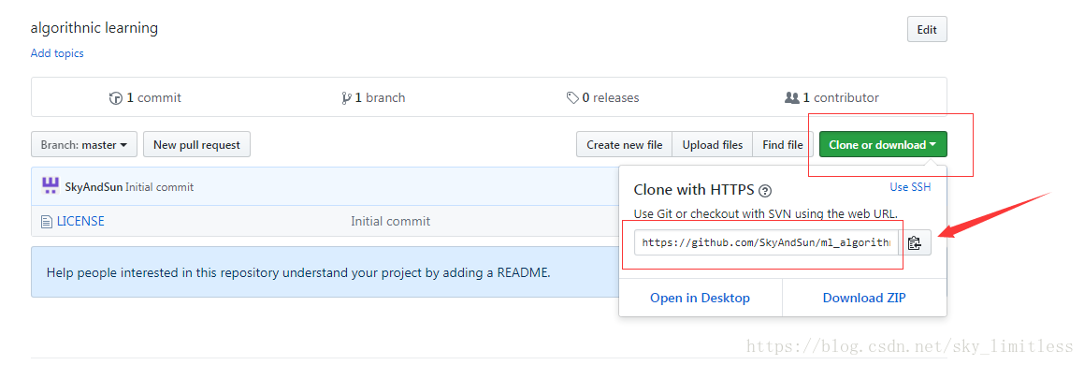Click the SkyAndSun avatar icon
Image resolution: width=1084 pixels, height=365 pixels.
[x=50, y=185]
